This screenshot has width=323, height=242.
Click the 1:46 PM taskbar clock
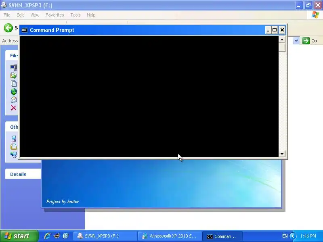(x=308, y=236)
